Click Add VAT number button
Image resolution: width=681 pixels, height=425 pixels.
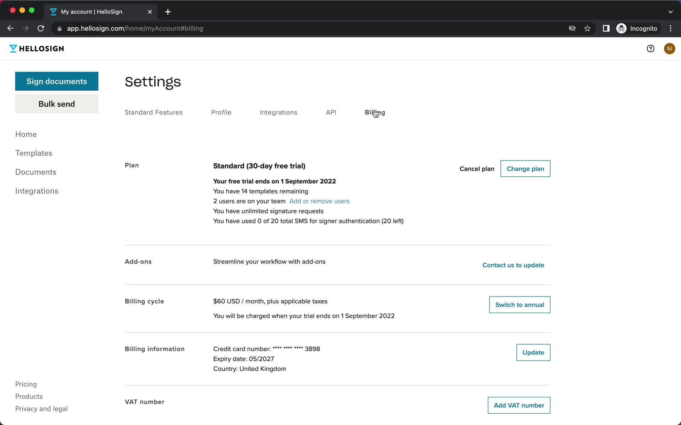(x=519, y=405)
